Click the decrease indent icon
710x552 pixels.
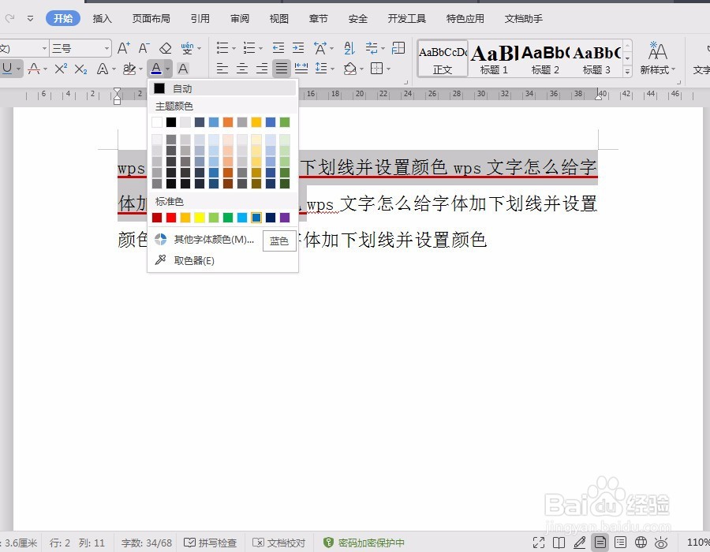[278, 48]
